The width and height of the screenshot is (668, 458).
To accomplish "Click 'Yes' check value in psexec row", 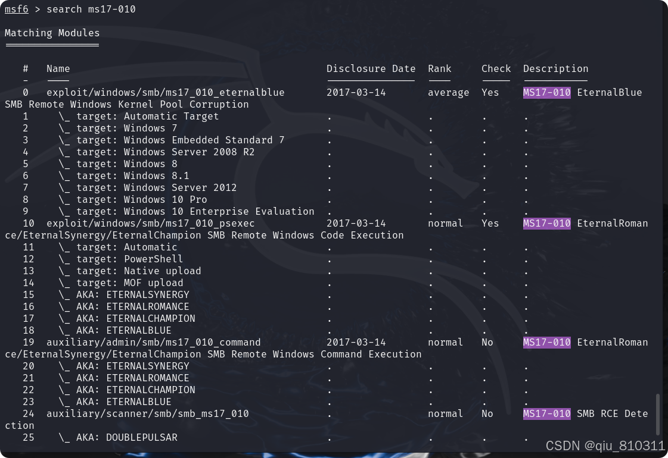I will pyautogui.click(x=490, y=223).
